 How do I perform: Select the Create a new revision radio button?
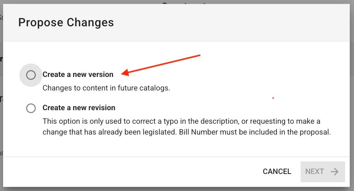31,108
